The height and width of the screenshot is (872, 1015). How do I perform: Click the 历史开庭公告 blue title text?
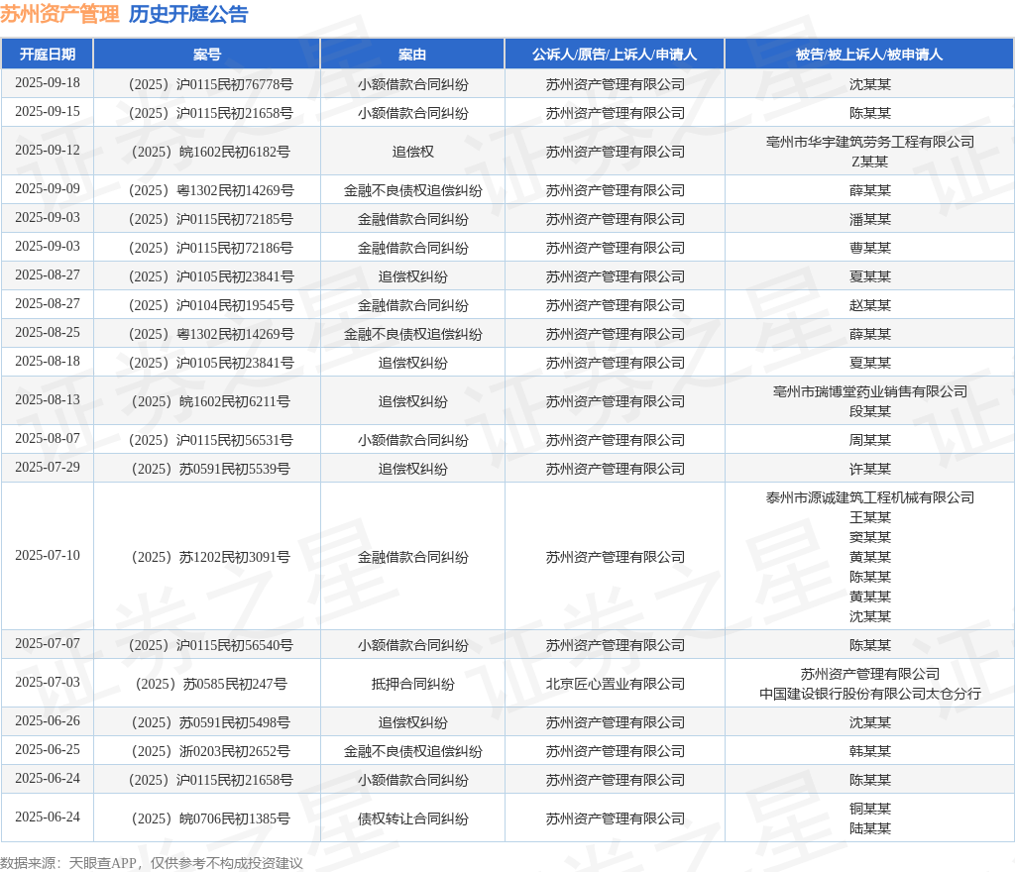pyautogui.click(x=188, y=14)
